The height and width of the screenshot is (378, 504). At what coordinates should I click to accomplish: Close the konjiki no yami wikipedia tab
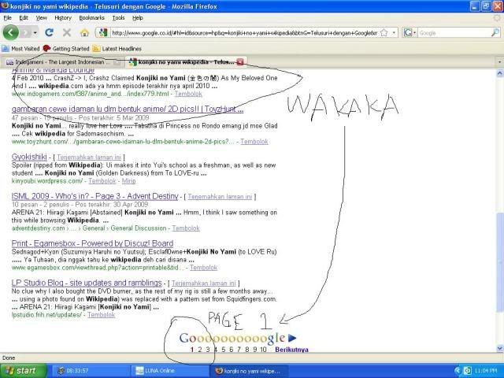click(240, 61)
